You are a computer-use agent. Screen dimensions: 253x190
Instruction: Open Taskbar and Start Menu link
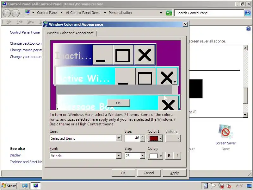pos(26,162)
